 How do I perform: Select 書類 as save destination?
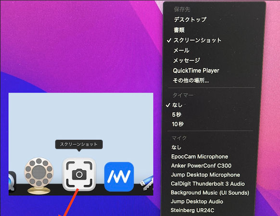tap(179, 30)
